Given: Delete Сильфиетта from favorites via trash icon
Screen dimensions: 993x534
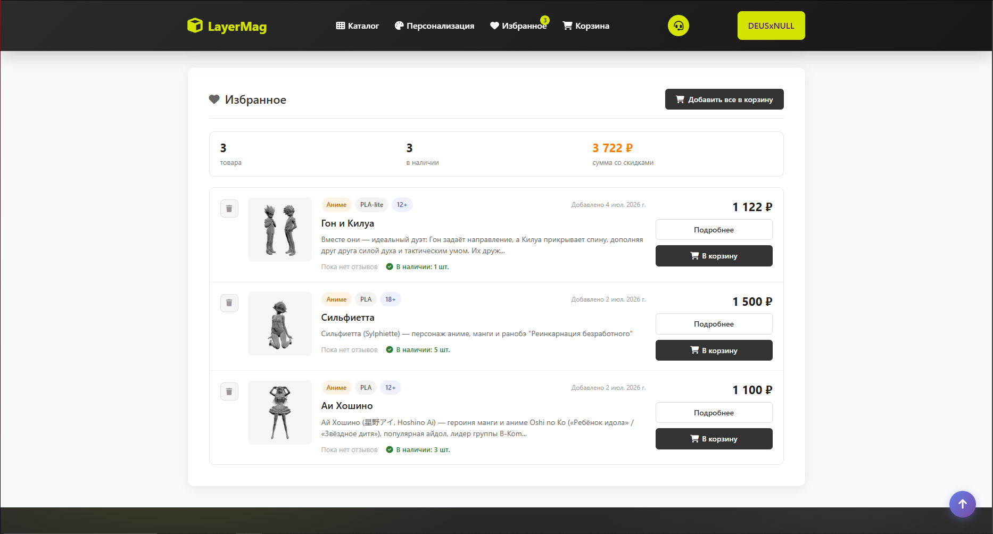Looking at the screenshot, I should point(229,303).
